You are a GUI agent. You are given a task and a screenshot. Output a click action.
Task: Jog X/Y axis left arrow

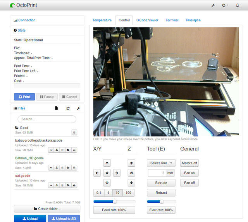pyautogui.click(x=97, y=173)
